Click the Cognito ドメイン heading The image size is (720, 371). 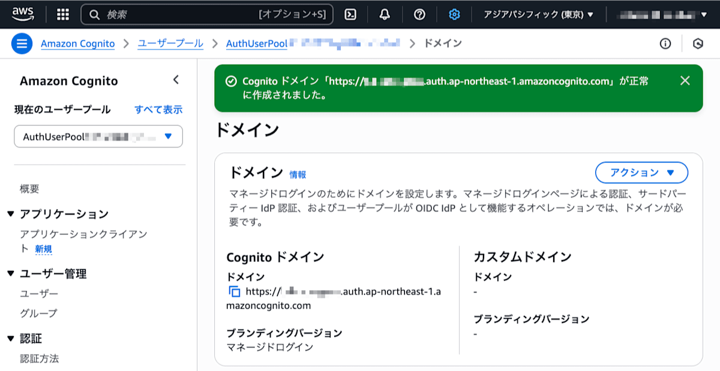[x=275, y=257]
